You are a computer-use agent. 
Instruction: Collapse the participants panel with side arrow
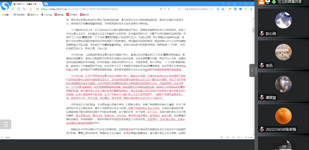[252, 70]
